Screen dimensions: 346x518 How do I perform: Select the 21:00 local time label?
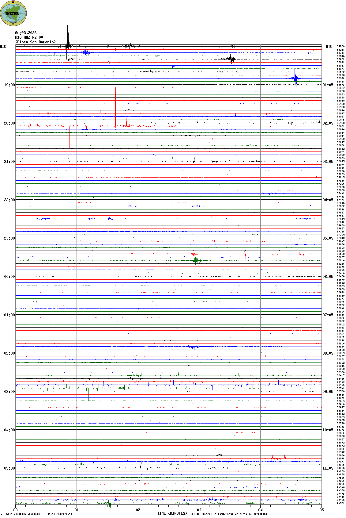[x=9, y=162]
